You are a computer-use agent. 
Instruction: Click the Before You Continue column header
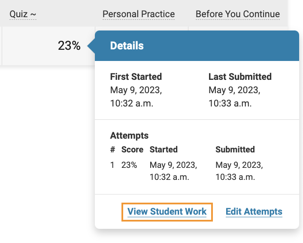click(x=238, y=14)
